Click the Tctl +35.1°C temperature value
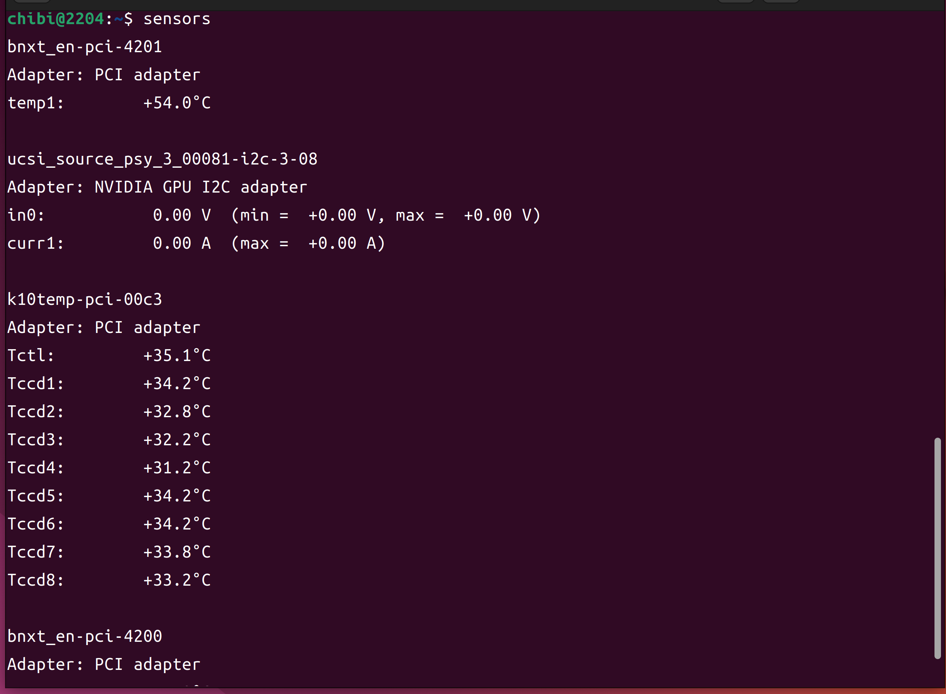The height and width of the screenshot is (694, 946). point(177,356)
